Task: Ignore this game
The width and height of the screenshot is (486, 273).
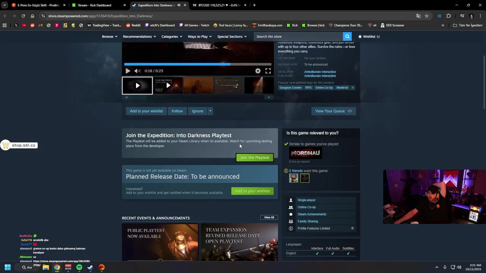Action: pyautogui.click(x=197, y=111)
